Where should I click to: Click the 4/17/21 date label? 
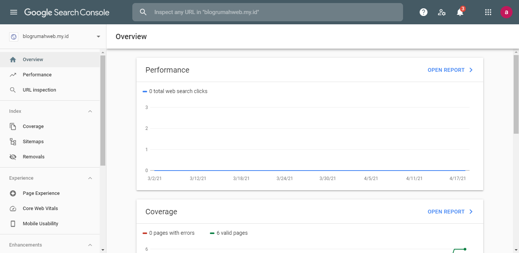point(457,179)
